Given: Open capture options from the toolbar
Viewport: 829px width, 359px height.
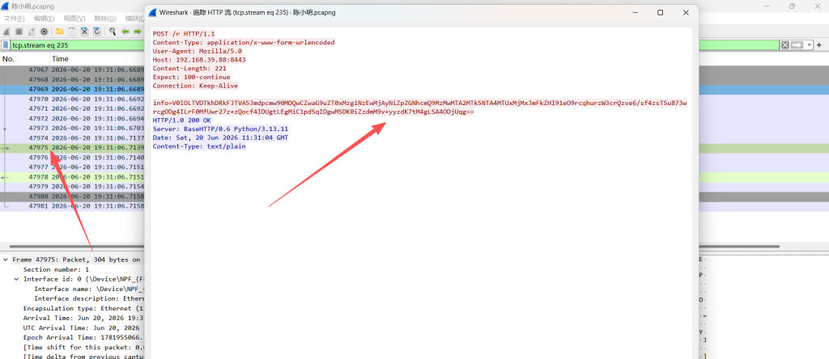Looking at the screenshot, I should [45, 32].
